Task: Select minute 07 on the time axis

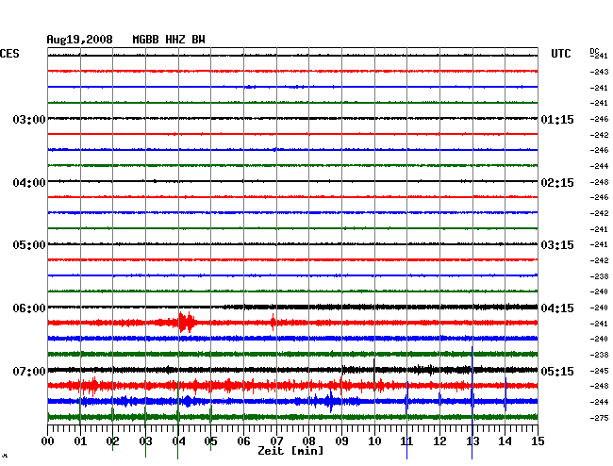Action: (x=276, y=441)
